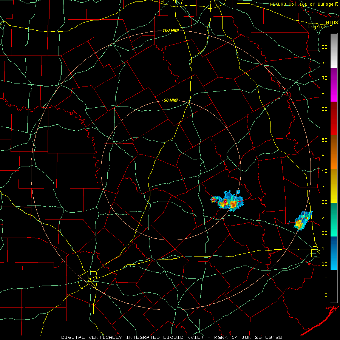Click the yellow segment of the legend bar

334,186
